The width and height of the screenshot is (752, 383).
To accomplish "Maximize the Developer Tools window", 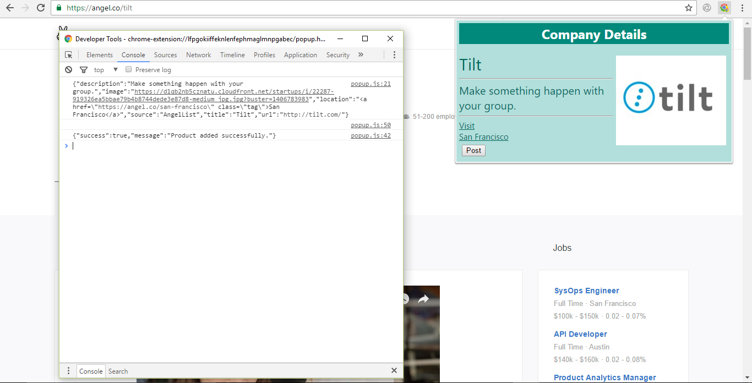I will click(x=365, y=39).
